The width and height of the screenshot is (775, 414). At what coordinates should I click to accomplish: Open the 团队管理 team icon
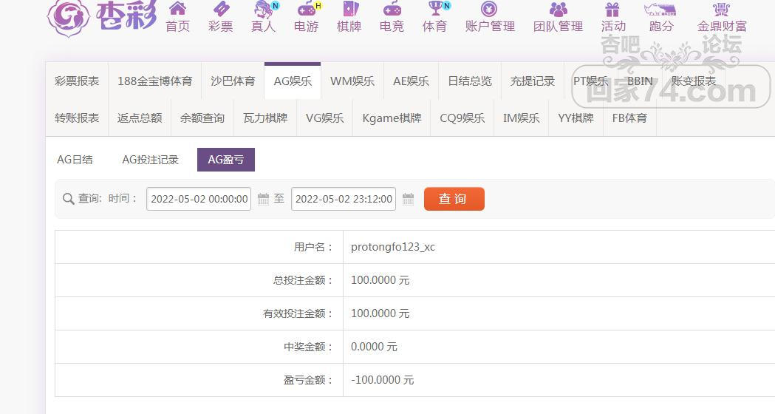point(559,10)
